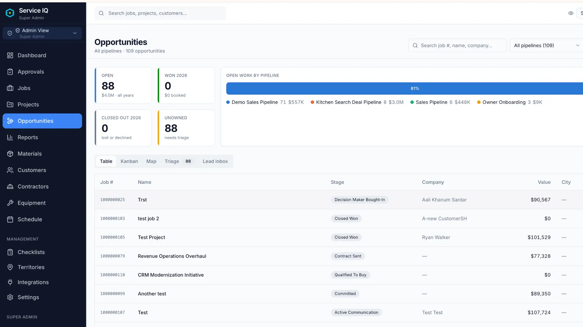This screenshot has width=583, height=327.
Task: Click the Service IQ hexagon logo
Action: point(10,13)
